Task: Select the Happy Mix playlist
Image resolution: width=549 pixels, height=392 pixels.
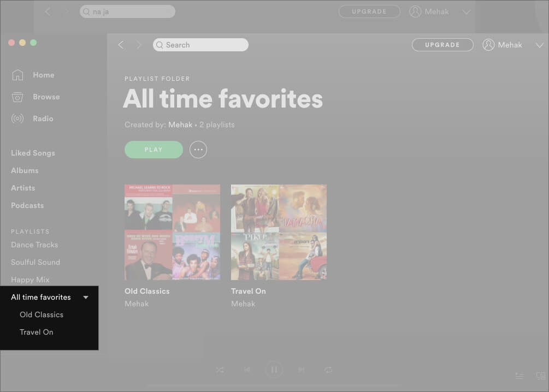Action: (x=30, y=280)
